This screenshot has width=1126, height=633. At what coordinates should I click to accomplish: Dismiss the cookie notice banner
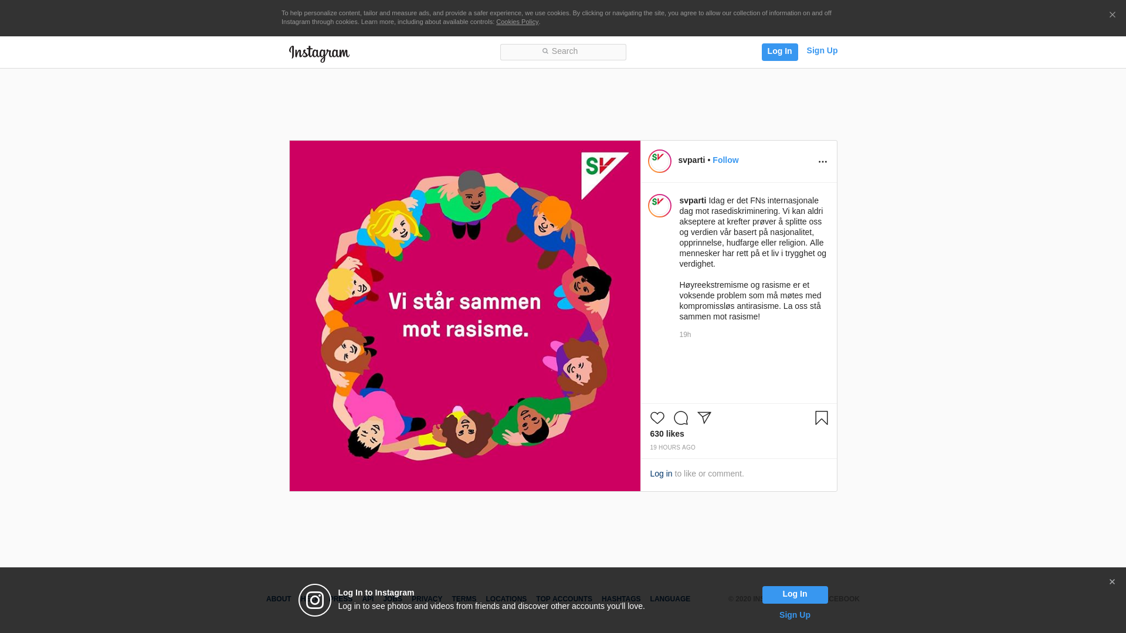tap(1112, 15)
